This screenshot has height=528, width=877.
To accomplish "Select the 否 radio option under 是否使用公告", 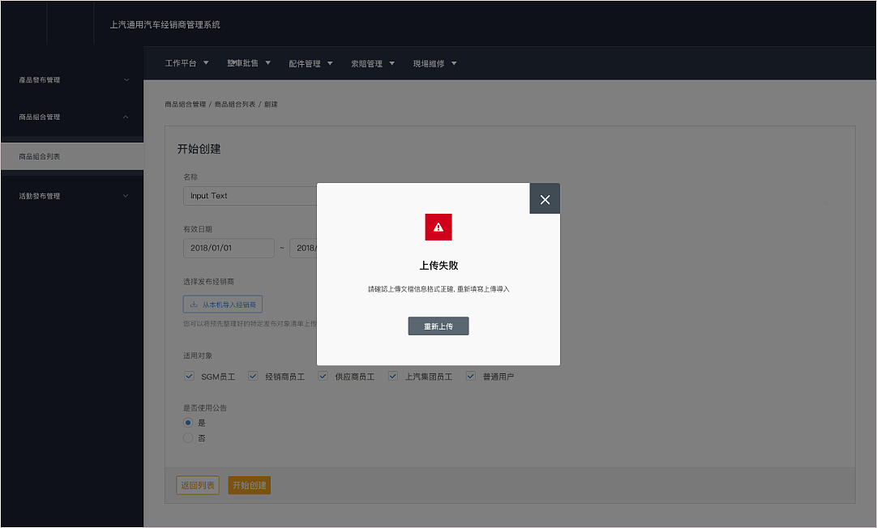I will click(188, 438).
